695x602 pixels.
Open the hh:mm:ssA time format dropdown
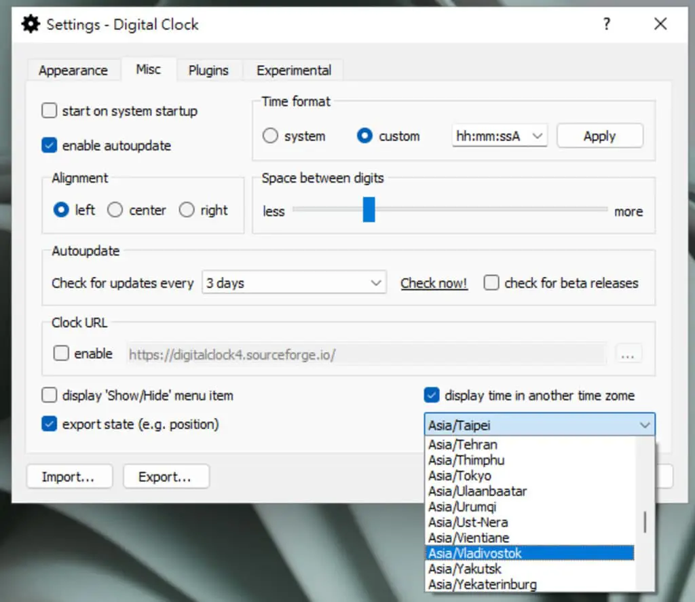coord(500,136)
